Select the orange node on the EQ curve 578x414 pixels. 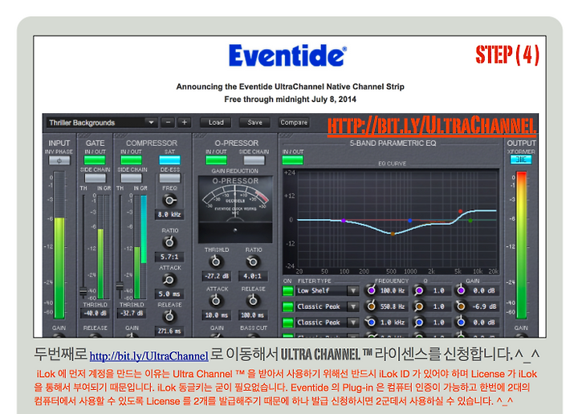tap(393, 233)
